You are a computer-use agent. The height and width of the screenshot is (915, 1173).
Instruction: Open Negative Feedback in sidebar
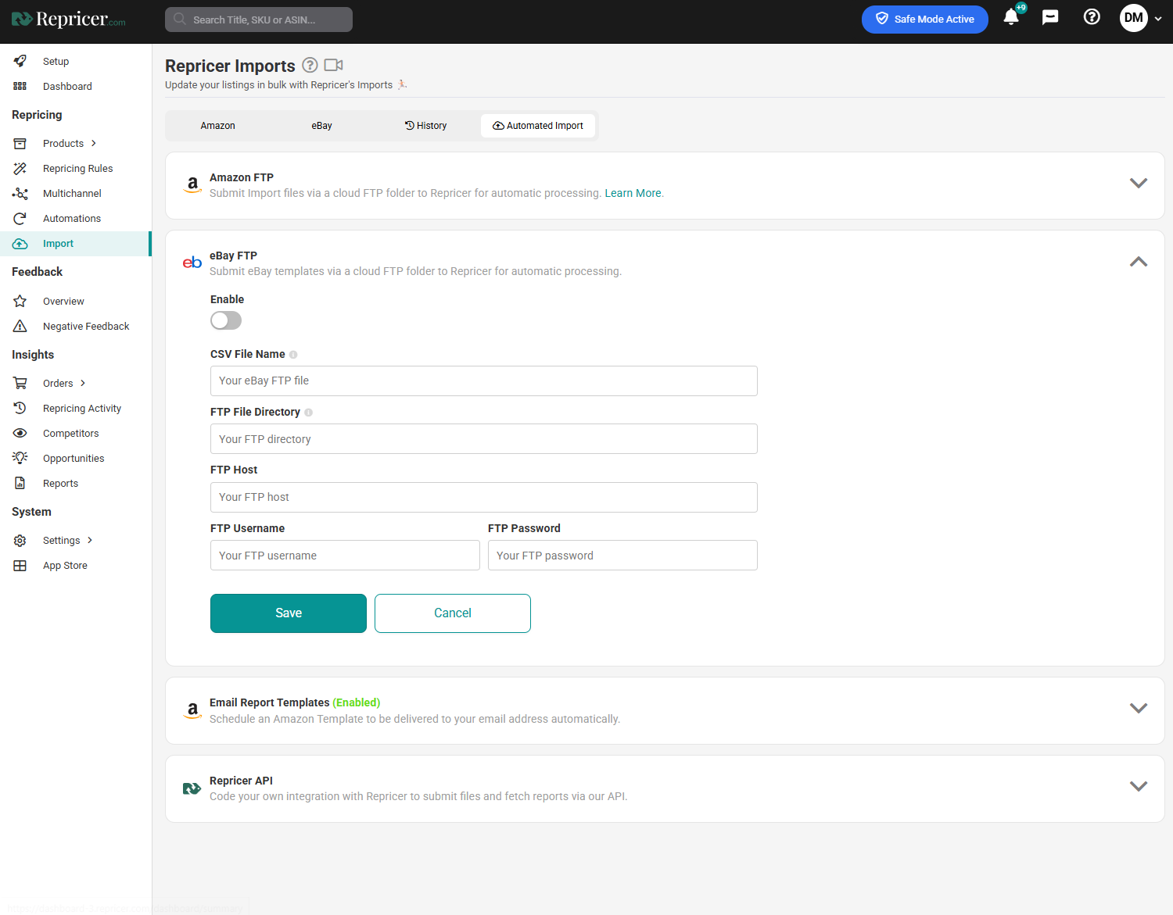pos(86,327)
